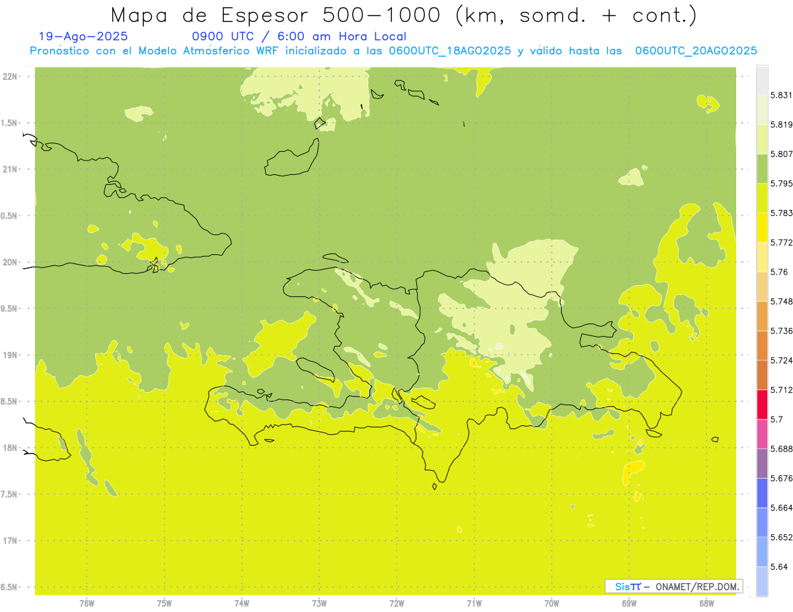Click the 75W longitude label
Image resolution: width=793 pixels, height=612 pixels.
pyautogui.click(x=164, y=603)
